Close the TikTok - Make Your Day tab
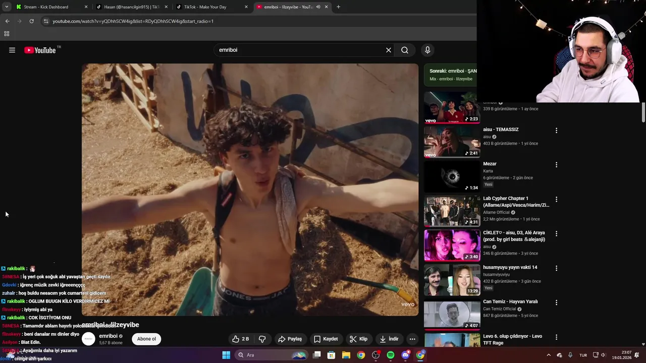Viewport: 646px width, 363px height. [x=246, y=7]
